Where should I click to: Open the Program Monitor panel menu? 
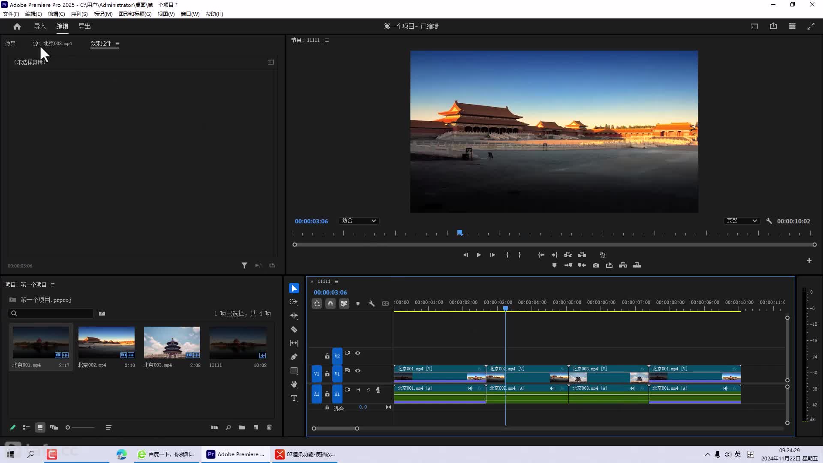pos(327,40)
